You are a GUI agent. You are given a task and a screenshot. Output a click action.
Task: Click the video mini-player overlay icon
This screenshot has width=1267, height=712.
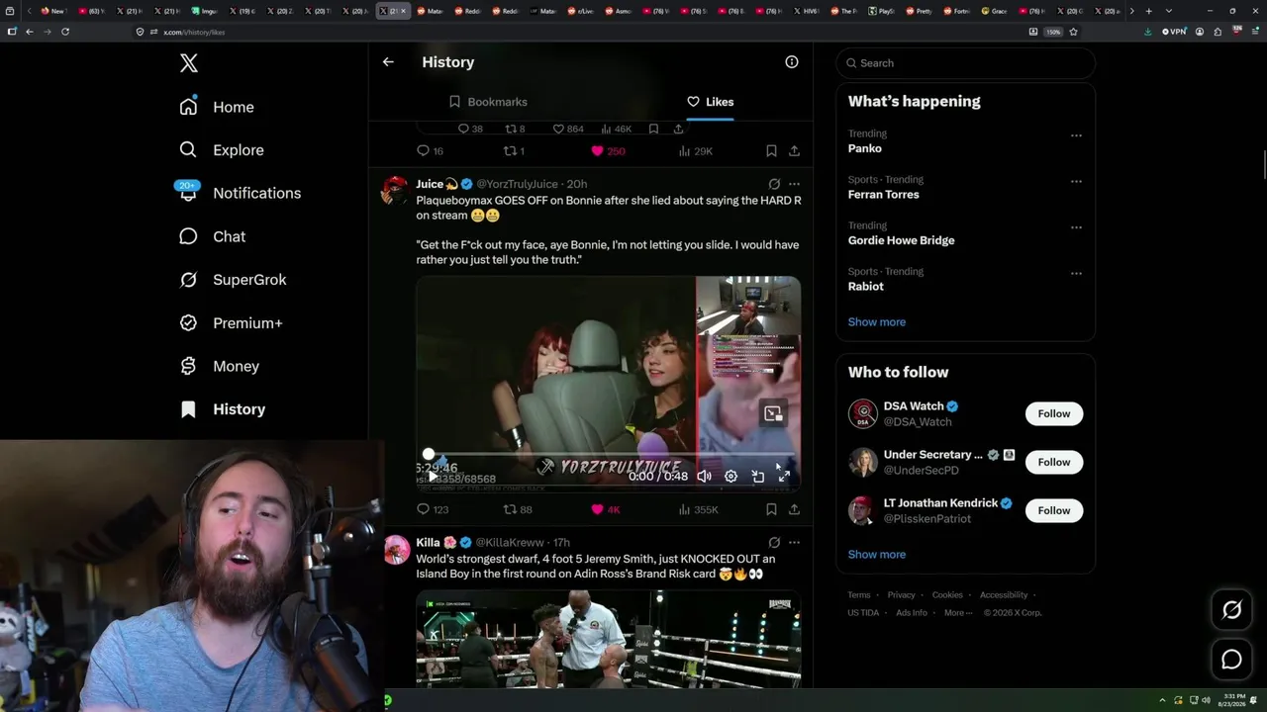[x=773, y=414]
